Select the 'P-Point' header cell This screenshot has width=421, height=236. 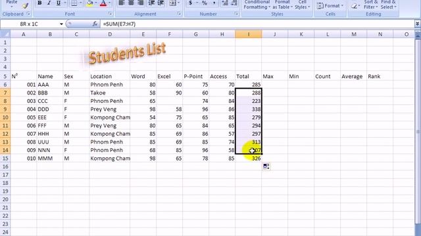coord(196,76)
